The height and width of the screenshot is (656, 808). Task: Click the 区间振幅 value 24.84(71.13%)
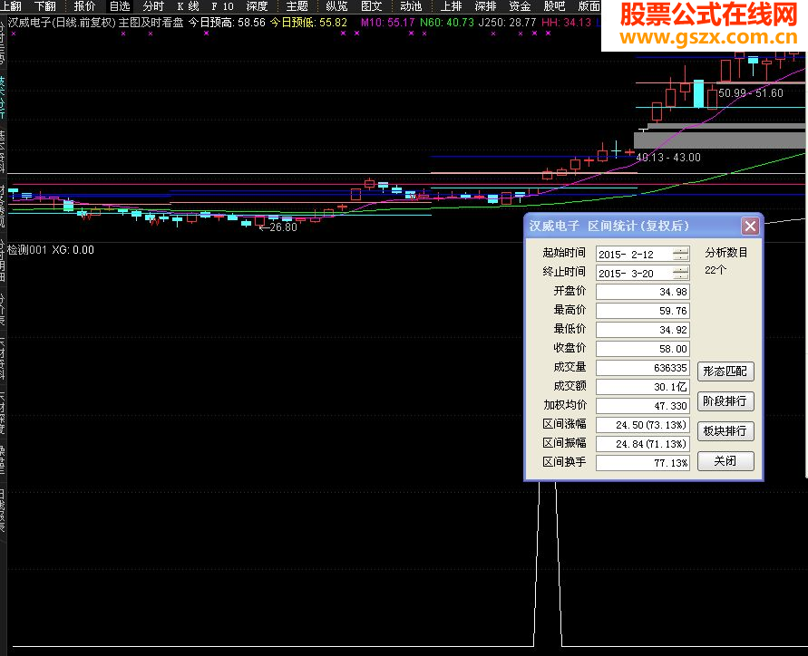643,444
